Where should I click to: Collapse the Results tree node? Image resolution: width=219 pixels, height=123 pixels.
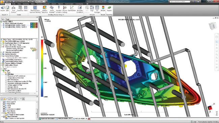[2, 70]
